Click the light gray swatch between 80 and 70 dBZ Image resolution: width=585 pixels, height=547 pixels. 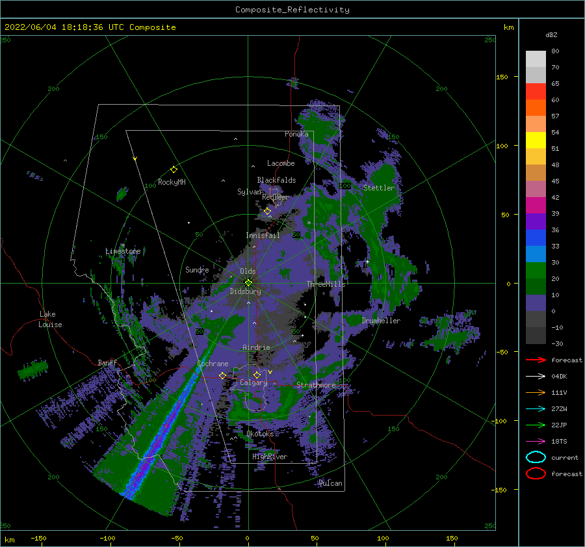536,59
